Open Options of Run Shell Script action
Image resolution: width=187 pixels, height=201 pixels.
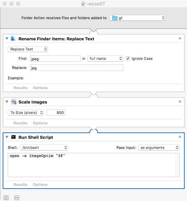(x=40, y=185)
